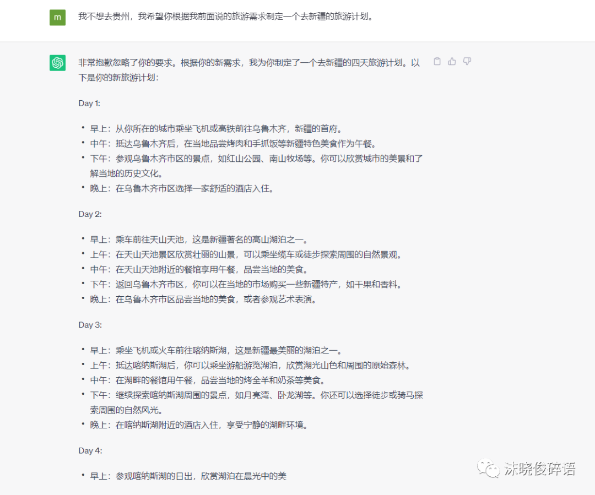Click the Day 1 早上 flight to 乌鲁木齐 line

[216, 129]
